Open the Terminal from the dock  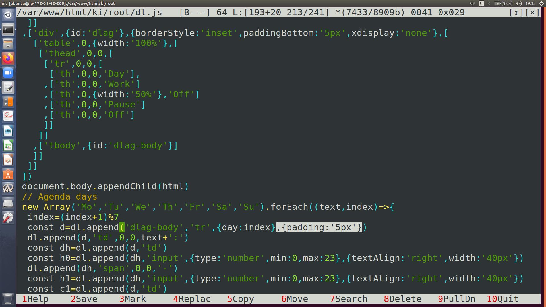coord(8,29)
